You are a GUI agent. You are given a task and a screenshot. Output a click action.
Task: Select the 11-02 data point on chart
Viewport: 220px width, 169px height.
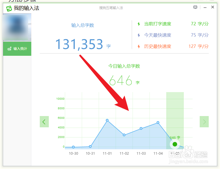(x=124, y=135)
